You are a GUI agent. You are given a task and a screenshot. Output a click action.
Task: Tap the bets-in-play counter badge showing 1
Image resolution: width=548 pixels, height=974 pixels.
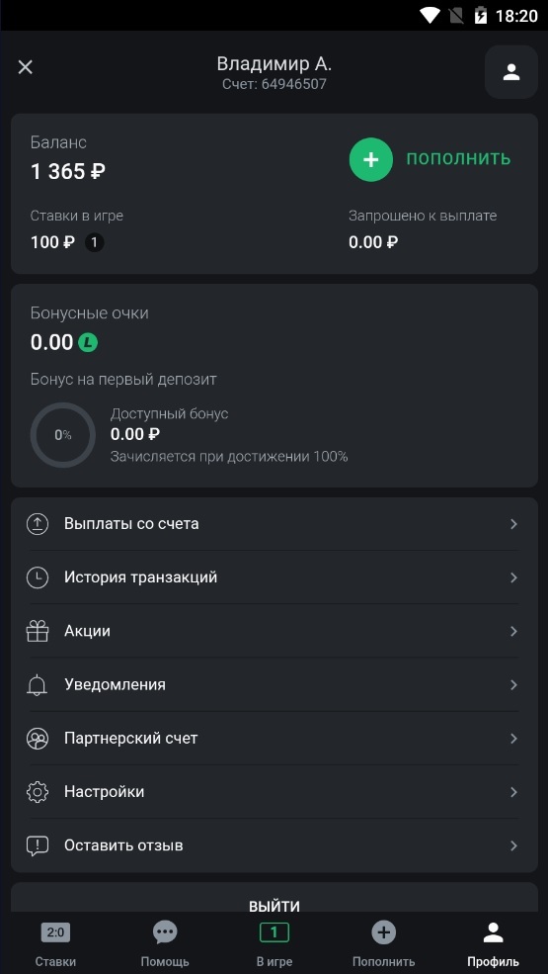(x=95, y=242)
